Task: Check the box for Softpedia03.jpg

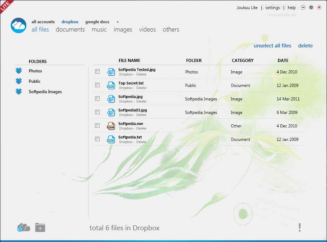Action: pos(98,112)
